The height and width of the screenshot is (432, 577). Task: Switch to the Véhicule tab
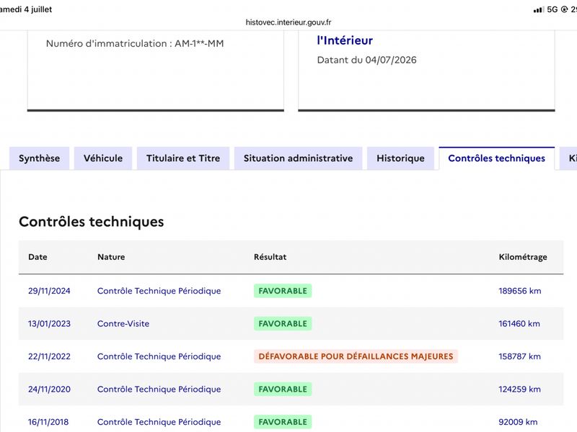pos(103,158)
